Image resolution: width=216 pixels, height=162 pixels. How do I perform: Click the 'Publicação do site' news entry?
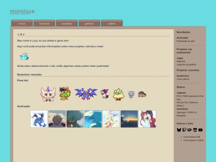(186, 41)
